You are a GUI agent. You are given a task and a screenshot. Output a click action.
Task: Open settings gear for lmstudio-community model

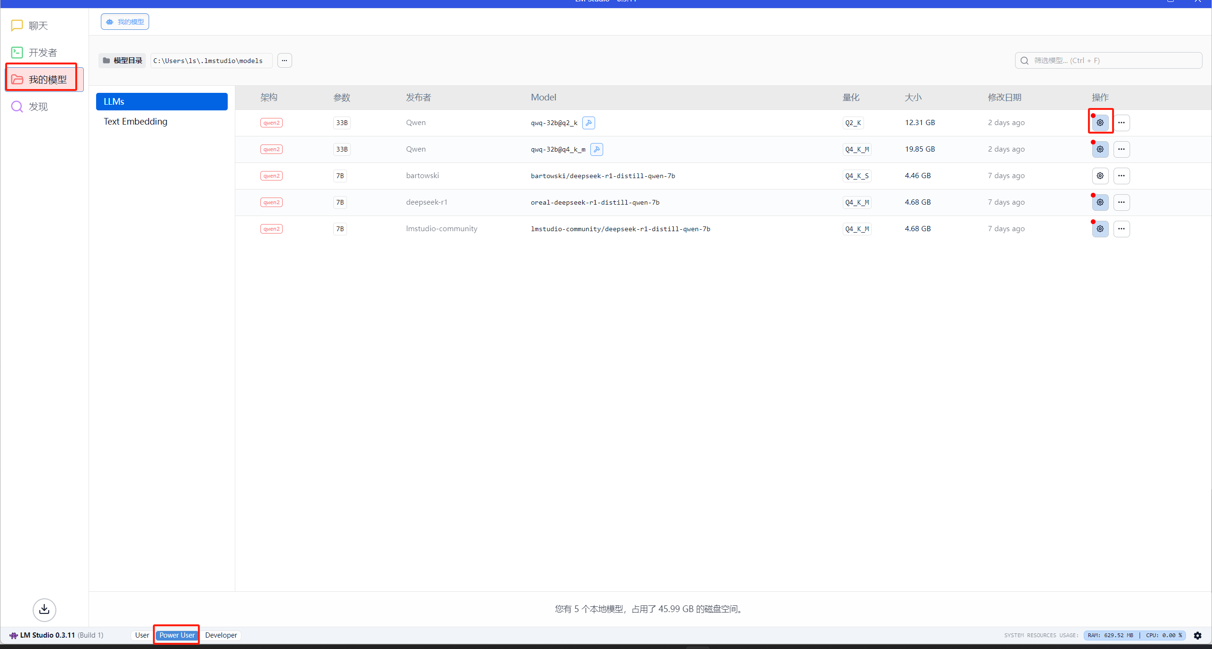(1100, 229)
